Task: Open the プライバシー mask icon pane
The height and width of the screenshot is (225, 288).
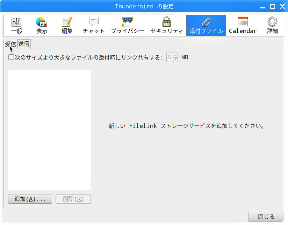Action: [128, 26]
